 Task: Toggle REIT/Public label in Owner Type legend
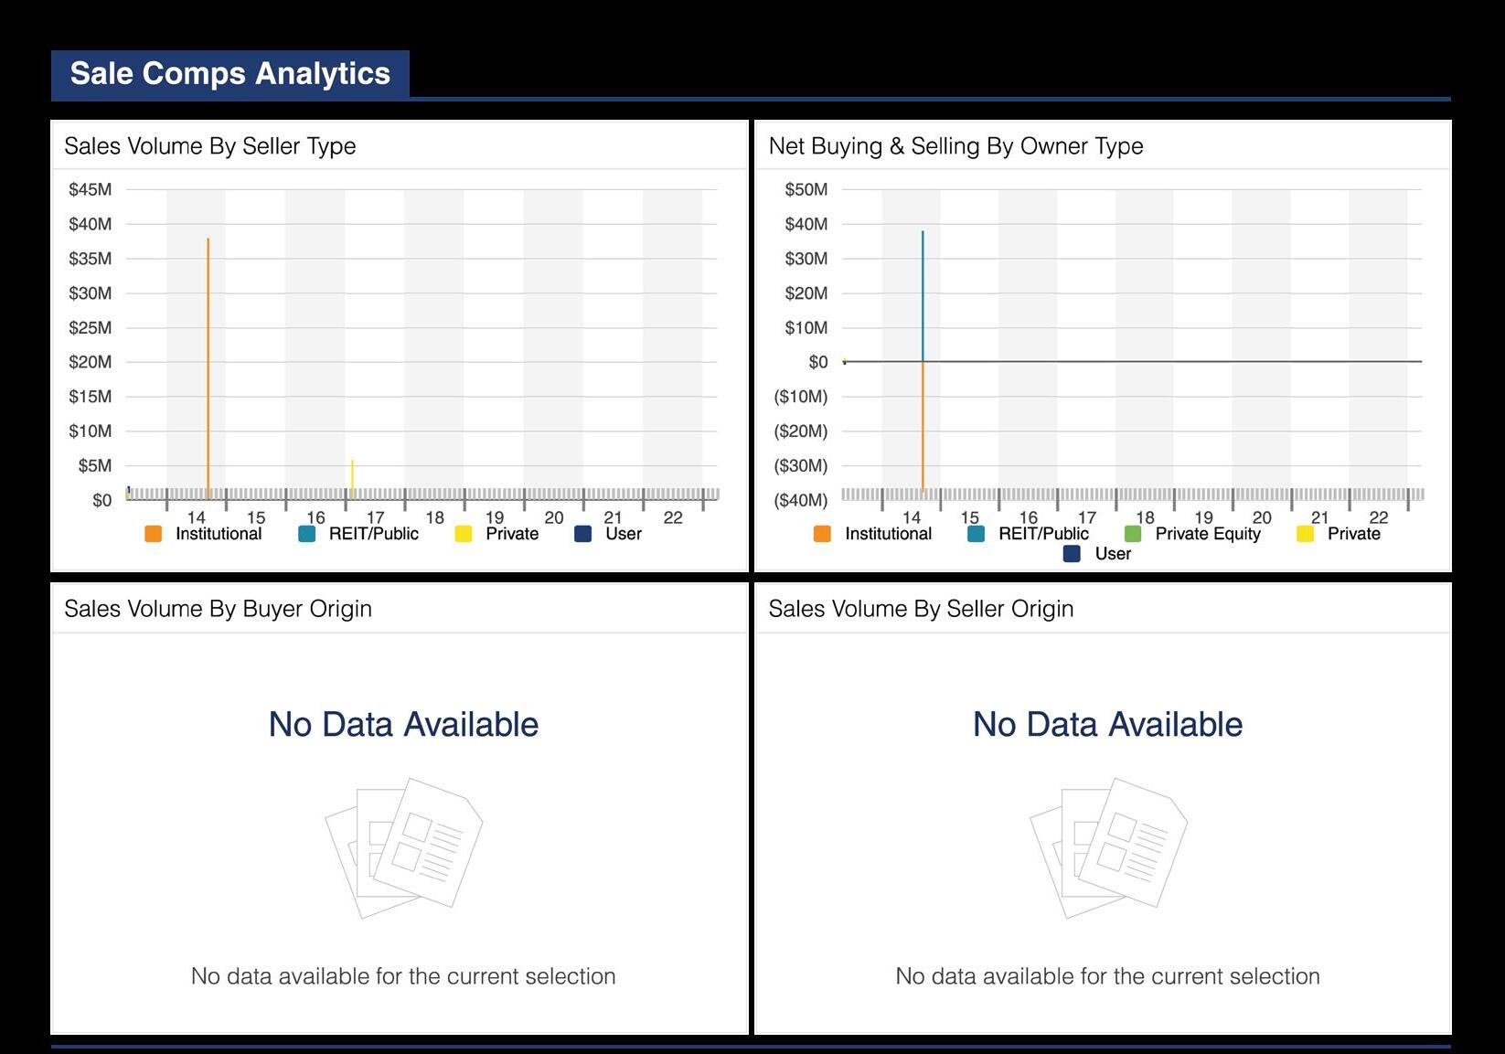coord(1043,534)
